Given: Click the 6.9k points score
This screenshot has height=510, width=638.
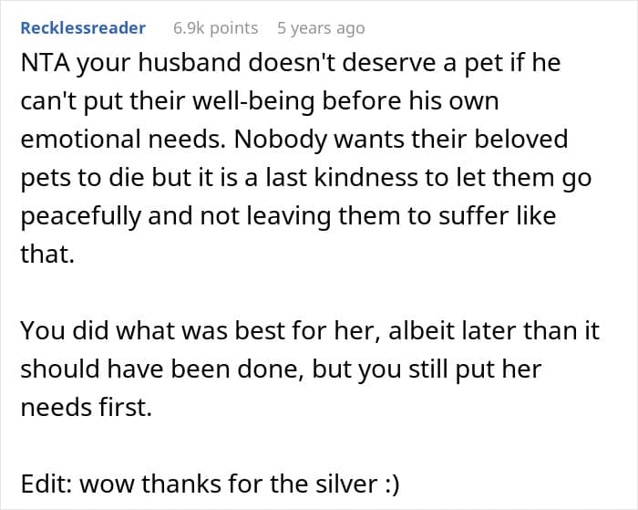Looking at the screenshot, I should click(x=216, y=28).
